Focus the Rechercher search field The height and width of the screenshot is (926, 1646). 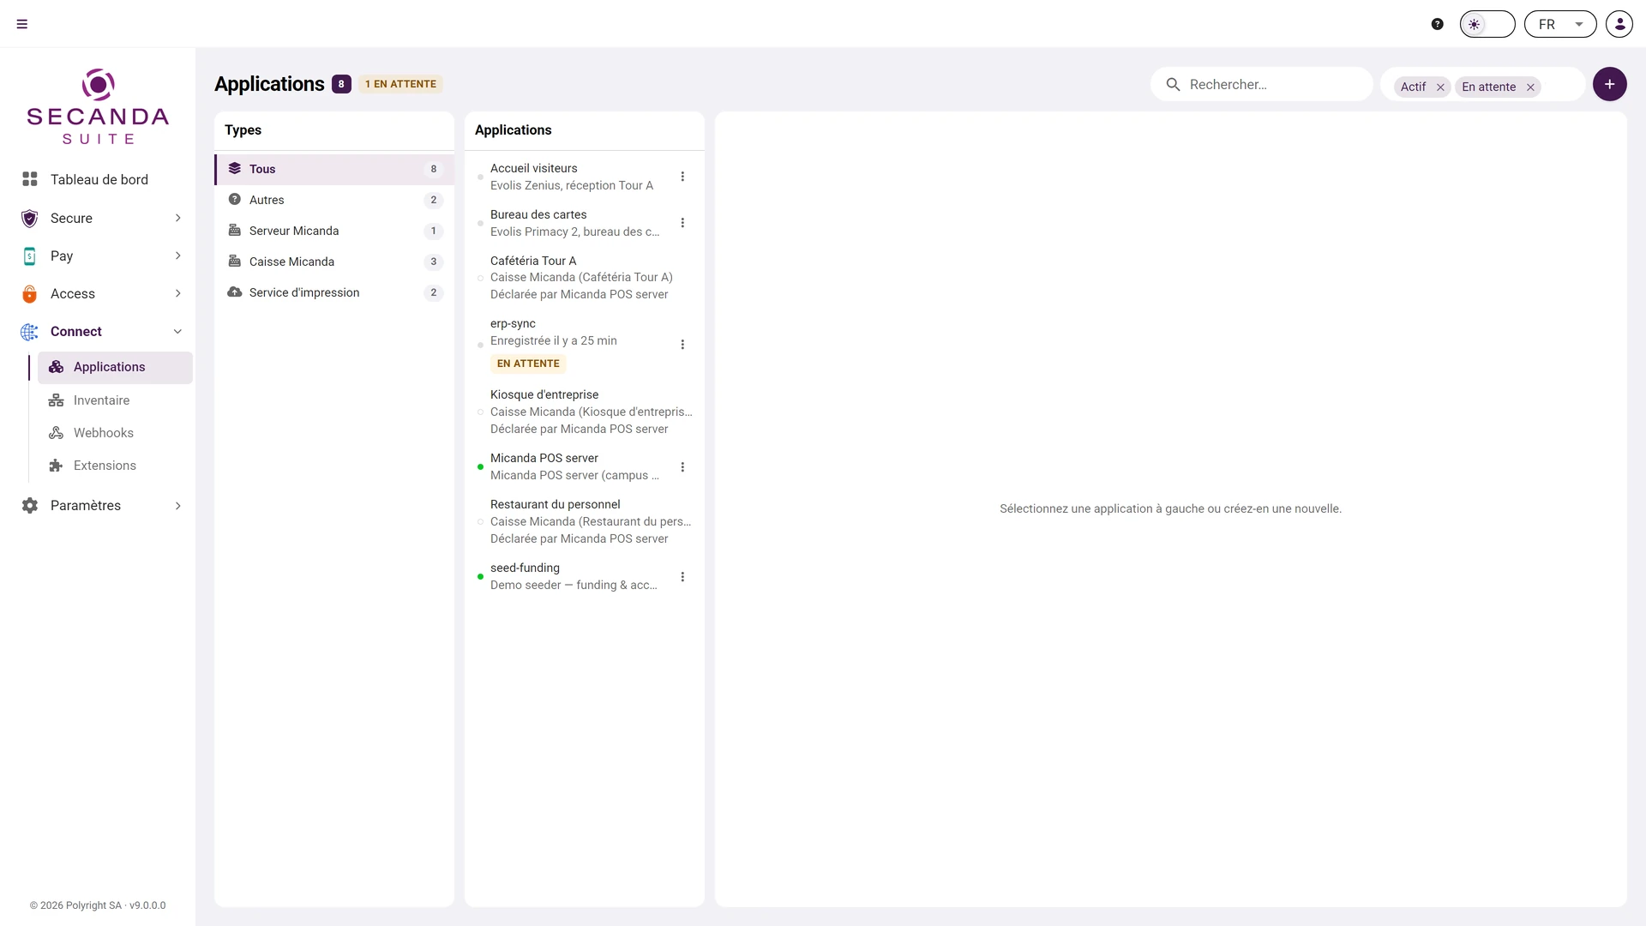(x=1262, y=84)
